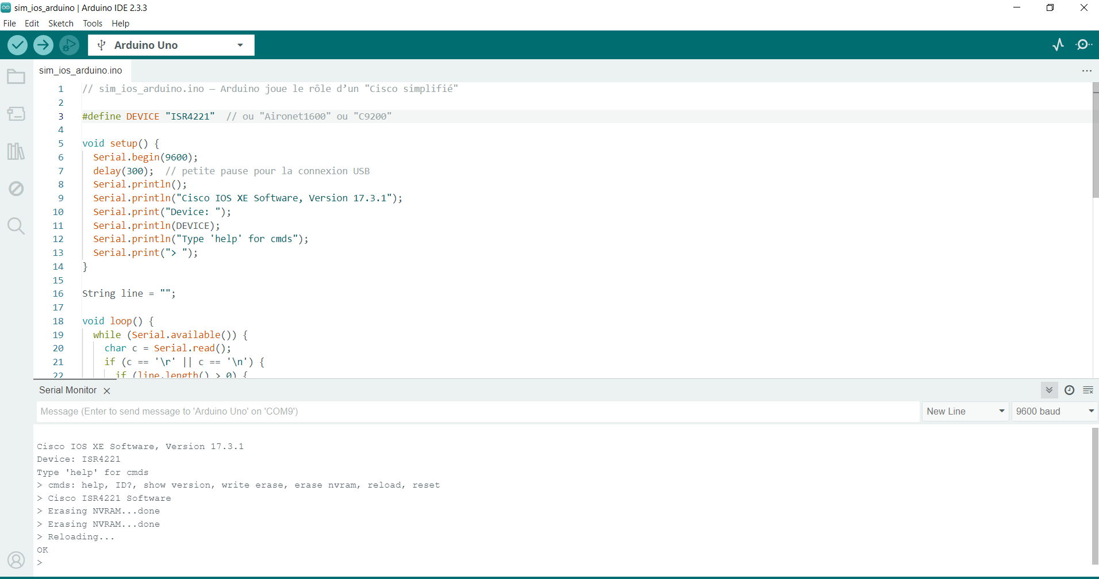1099x579 pixels.
Task: Clear the Serial Monitor output
Action: 1088,390
